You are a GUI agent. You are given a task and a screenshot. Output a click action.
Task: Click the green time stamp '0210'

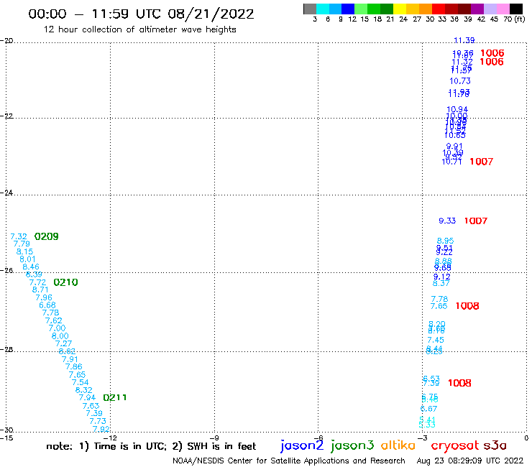(66, 282)
